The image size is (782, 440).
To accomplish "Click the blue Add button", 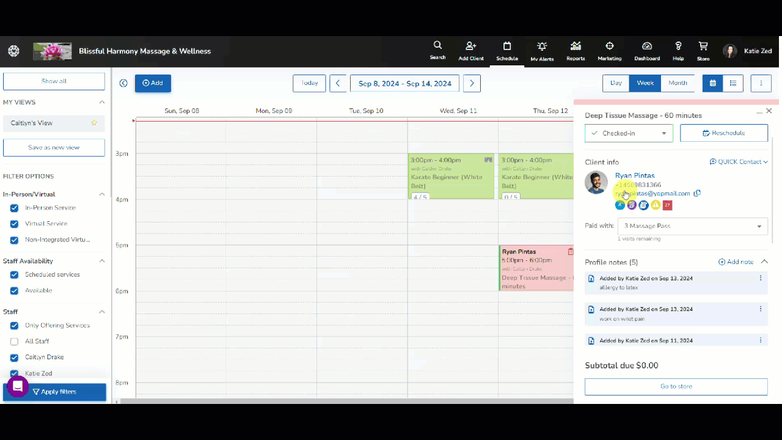I will [153, 83].
